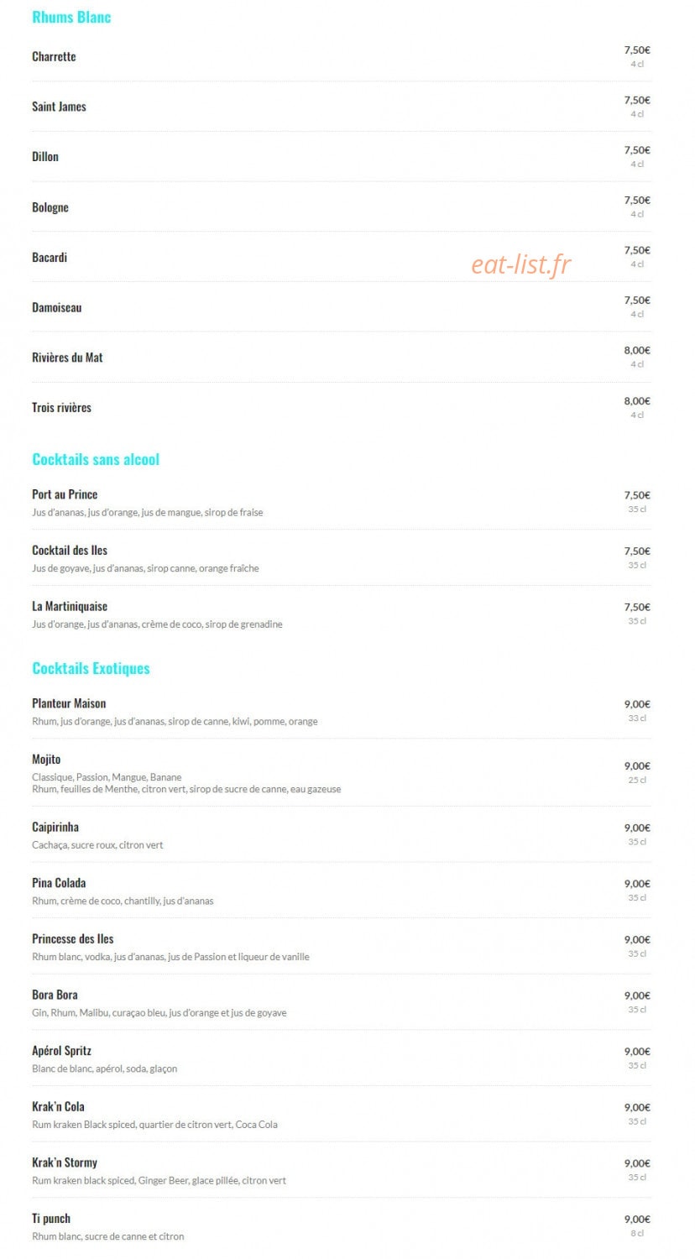Click the Rhums Blanc section heading

(71, 17)
